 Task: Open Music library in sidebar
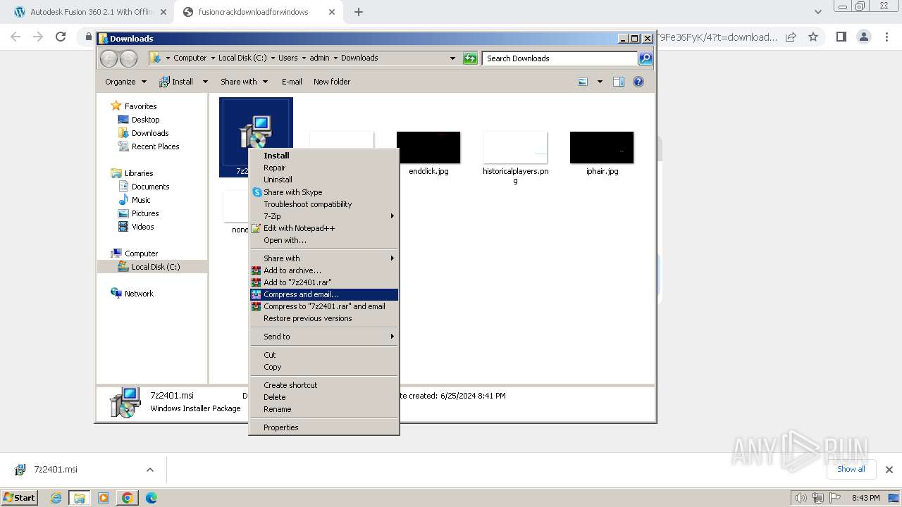[141, 200]
